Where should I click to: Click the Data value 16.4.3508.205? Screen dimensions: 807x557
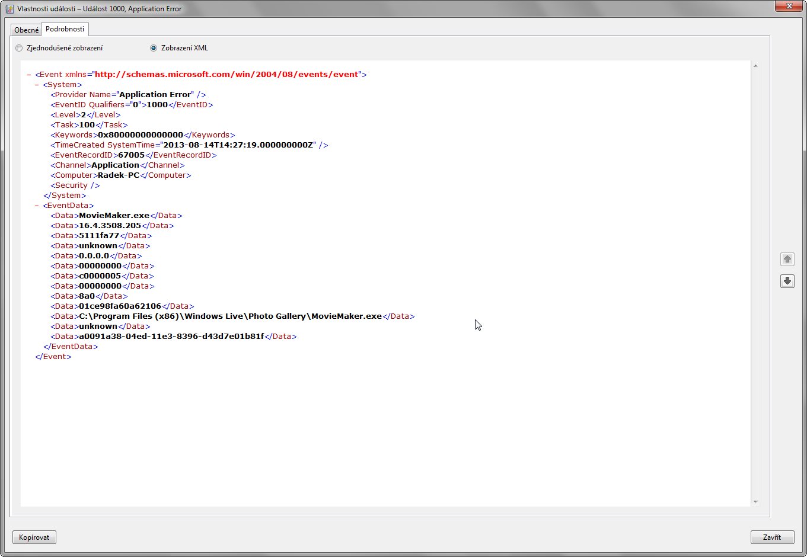(110, 226)
